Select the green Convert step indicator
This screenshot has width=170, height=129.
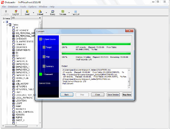[x=41, y=74]
